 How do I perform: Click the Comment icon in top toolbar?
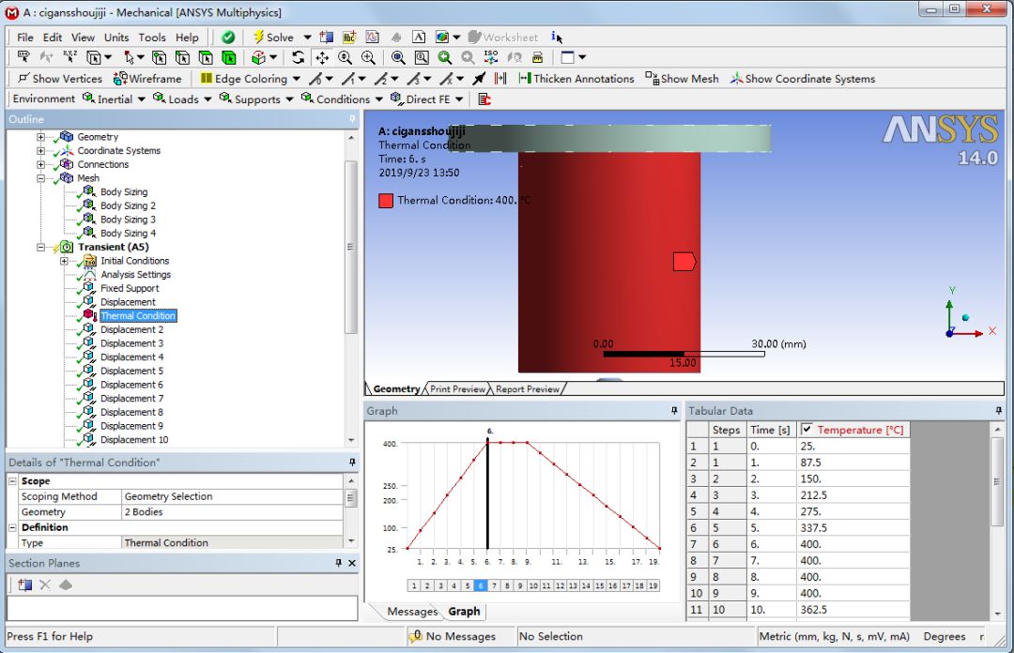click(350, 38)
